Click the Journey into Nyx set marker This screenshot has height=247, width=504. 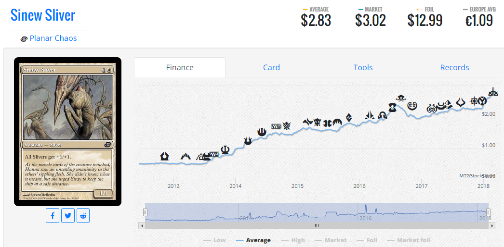coord(263,131)
